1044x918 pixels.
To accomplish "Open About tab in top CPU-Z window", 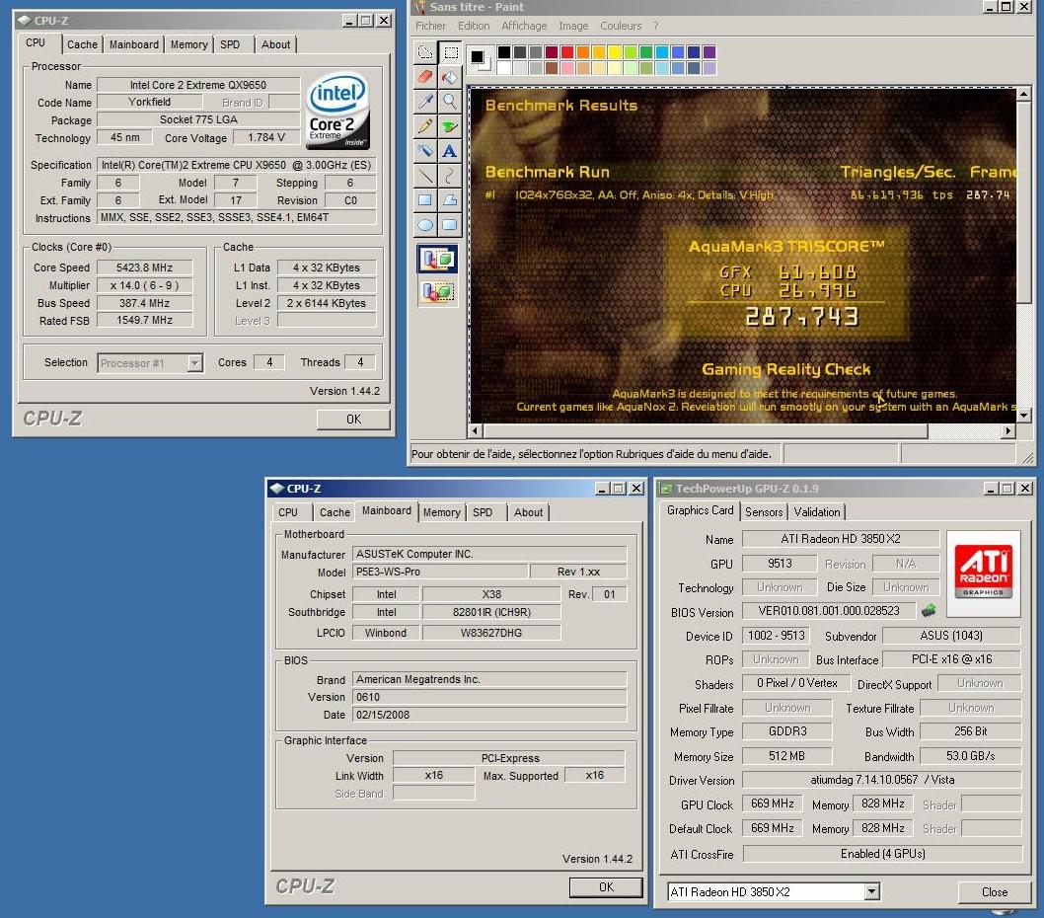I will click(x=275, y=44).
